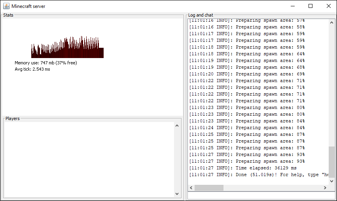Image resolution: width=337 pixels, height=201 pixels.
Task: Click the log horizontal scrollbar thumb
Action: [209, 188]
